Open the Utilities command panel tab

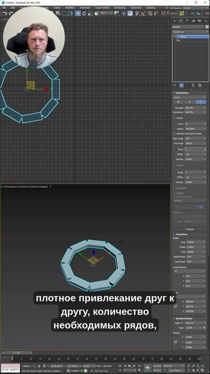[206, 21]
